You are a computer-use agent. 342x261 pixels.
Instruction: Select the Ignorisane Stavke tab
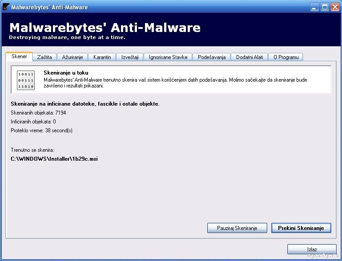(168, 57)
